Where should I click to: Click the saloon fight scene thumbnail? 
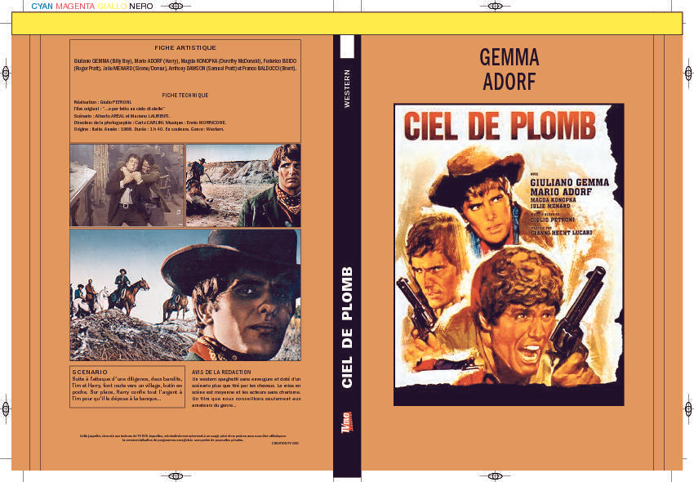click(x=127, y=185)
